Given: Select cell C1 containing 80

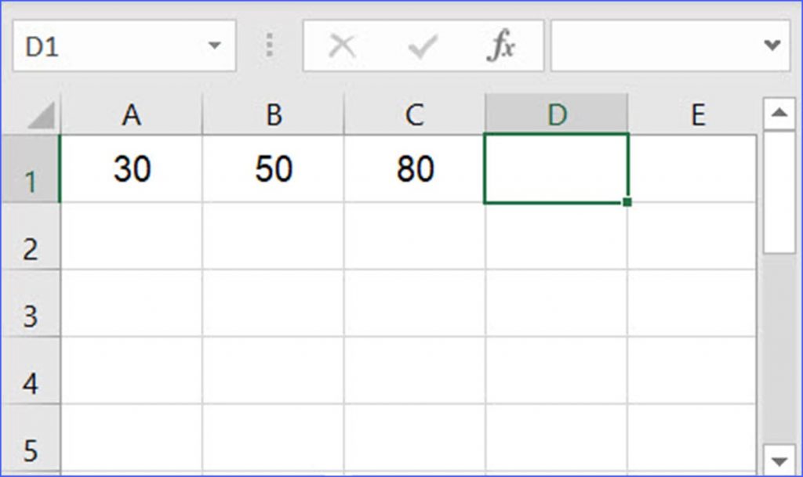Looking at the screenshot, I should 414,168.
